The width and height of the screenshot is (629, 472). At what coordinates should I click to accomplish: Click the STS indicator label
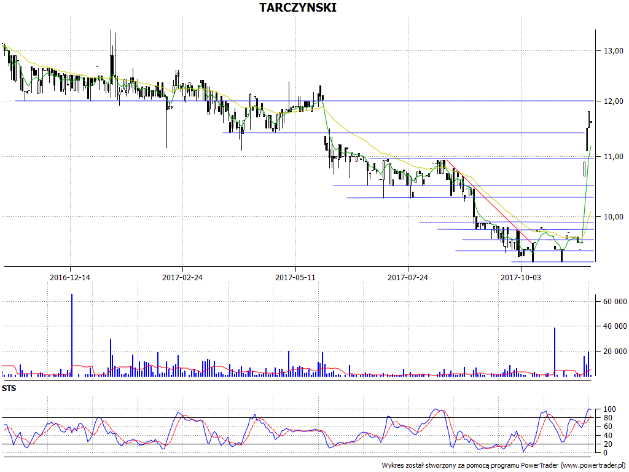pyautogui.click(x=9, y=388)
